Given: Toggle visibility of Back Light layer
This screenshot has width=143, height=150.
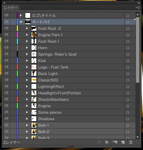Looking at the screenshot, I should [6, 73].
